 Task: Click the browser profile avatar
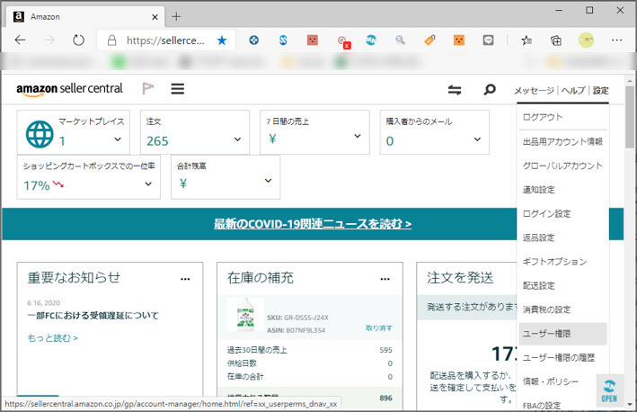586,40
